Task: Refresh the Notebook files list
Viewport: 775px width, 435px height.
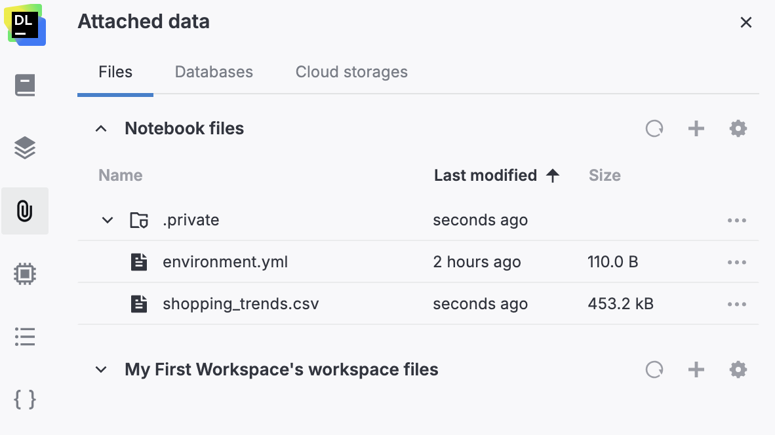Action: [654, 128]
